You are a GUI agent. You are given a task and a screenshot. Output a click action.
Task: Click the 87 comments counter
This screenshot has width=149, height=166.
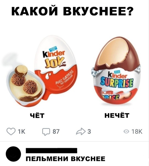click(x=56, y=132)
